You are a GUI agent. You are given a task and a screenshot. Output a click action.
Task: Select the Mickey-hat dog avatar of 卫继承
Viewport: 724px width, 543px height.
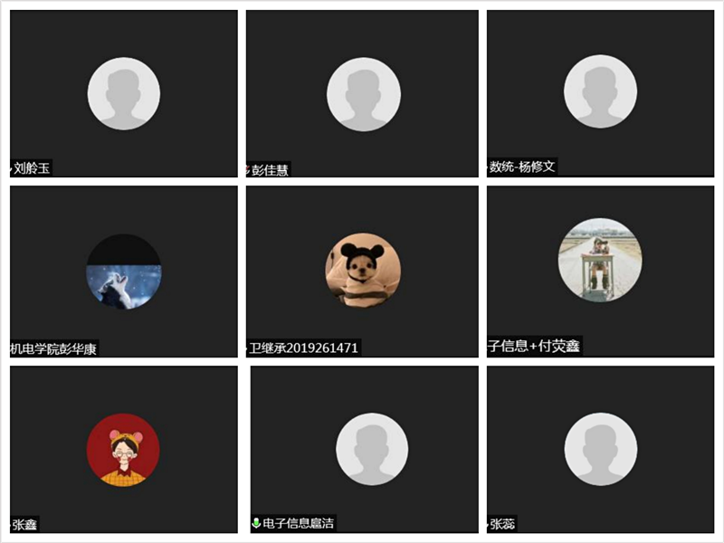(364, 270)
